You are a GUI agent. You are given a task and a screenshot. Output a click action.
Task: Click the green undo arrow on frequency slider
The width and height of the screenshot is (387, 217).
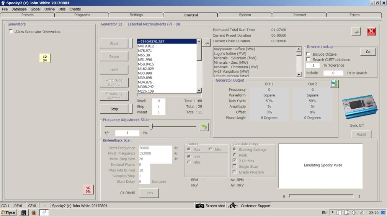click(204, 127)
